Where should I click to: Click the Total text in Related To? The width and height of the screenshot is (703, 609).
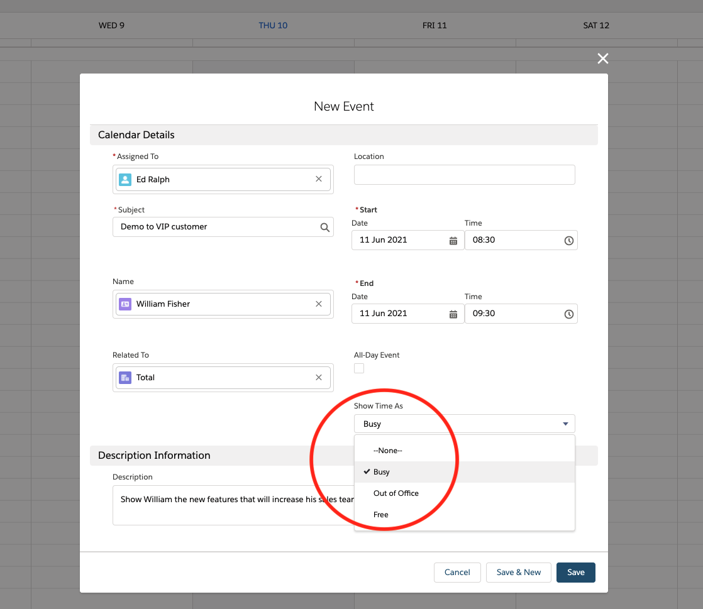pyautogui.click(x=145, y=377)
